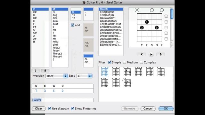Check the second fret barre checkbox
Viewport: 205px width, 115px height.
pyautogui.click(x=166, y=22)
